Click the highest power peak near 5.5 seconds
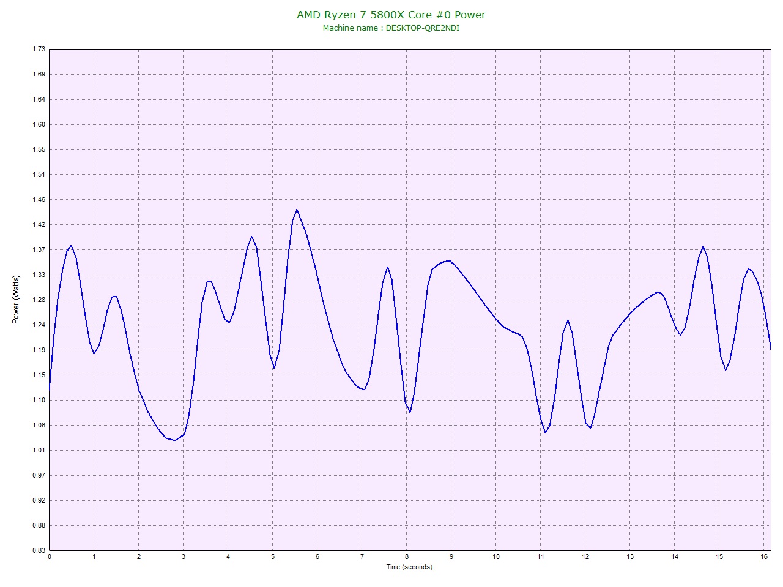The width and height of the screenshot is (783, 587). [297, 210]
